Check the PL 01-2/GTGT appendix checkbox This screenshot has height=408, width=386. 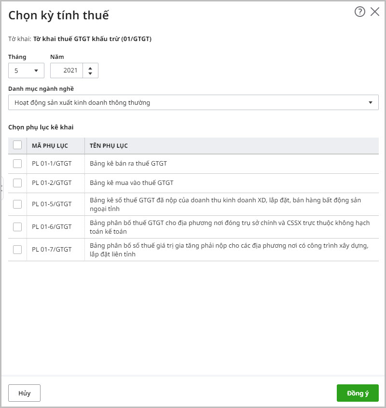17,183
